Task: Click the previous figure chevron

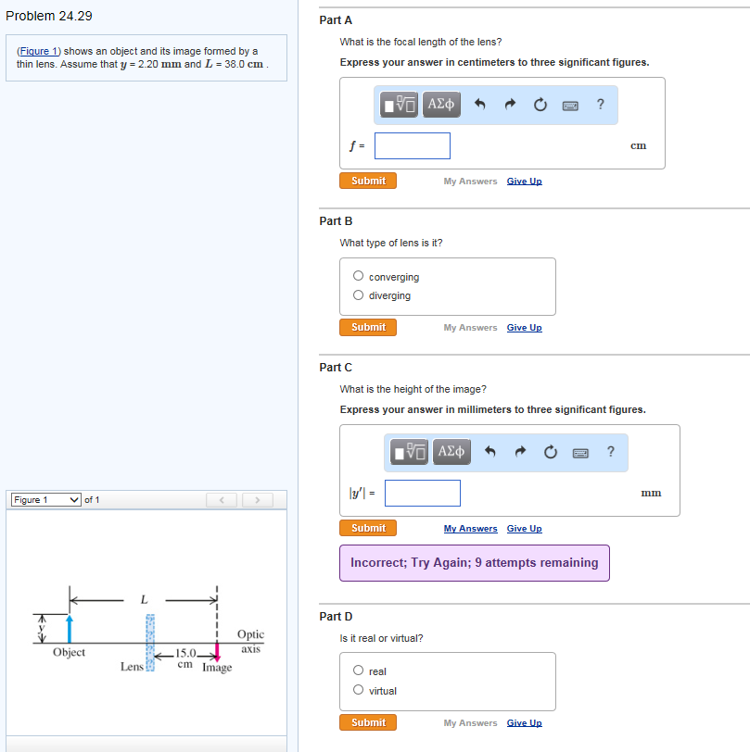Action: tap(221, 499)
